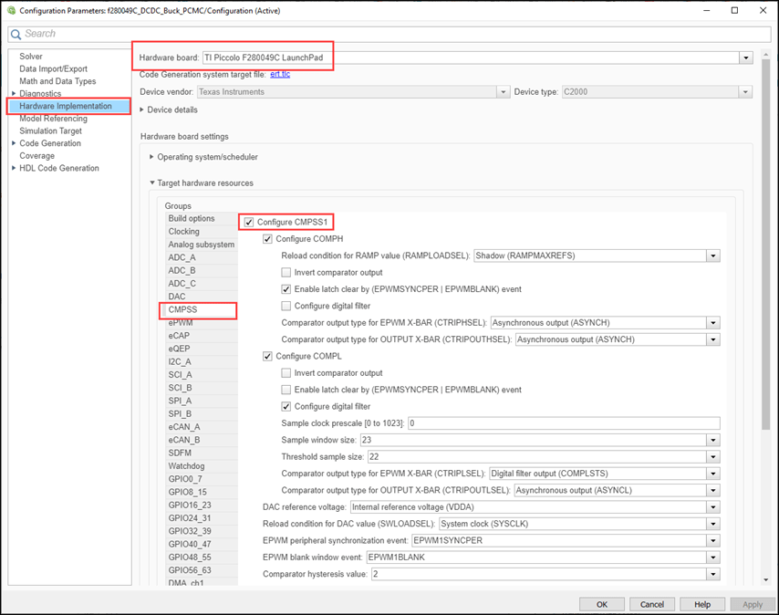Select the CMPSS group
The image size is (779, 615).
202,309
